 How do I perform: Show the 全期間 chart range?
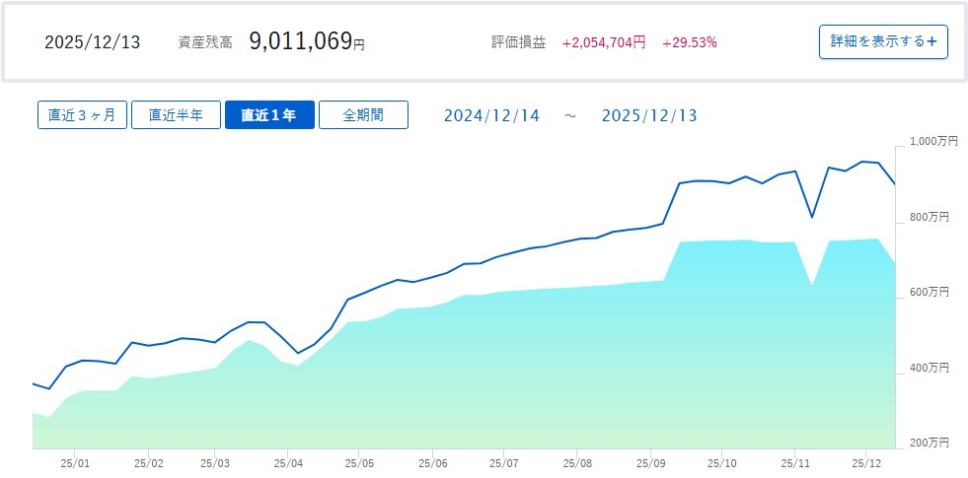tap(363, 114)
